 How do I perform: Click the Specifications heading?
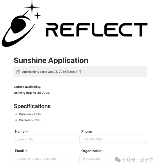click(32, 106)
